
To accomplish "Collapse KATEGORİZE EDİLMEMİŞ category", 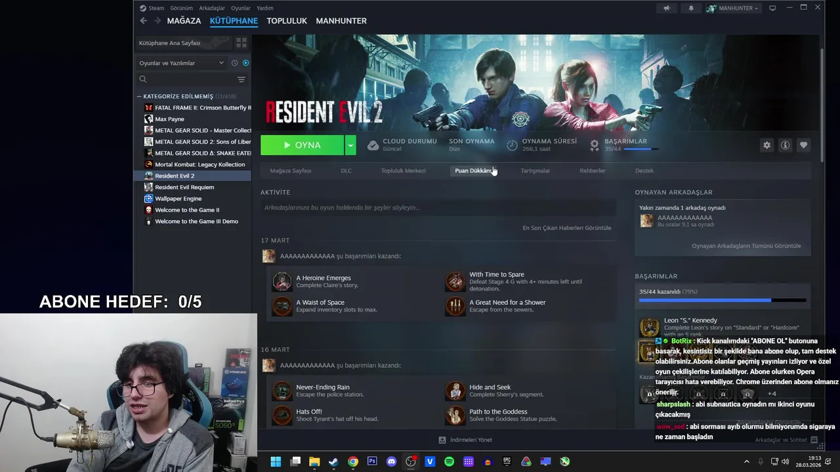I will pos(139,96).
